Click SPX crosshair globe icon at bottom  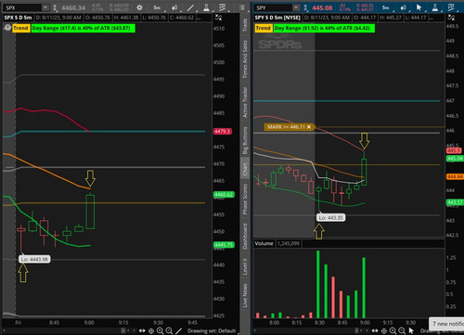151,330
